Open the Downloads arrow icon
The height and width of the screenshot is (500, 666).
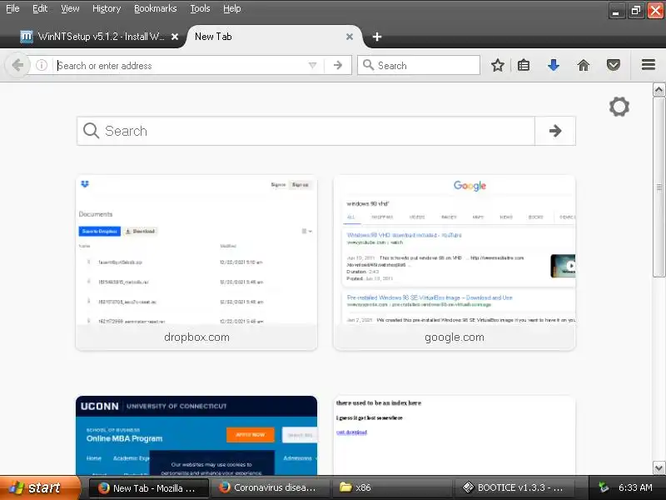[x=553, y=66]
